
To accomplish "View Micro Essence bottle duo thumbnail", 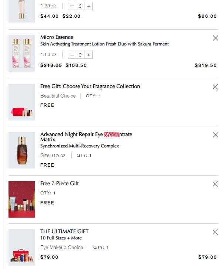I will point(22,52).
